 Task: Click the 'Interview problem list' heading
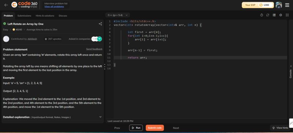56,3
